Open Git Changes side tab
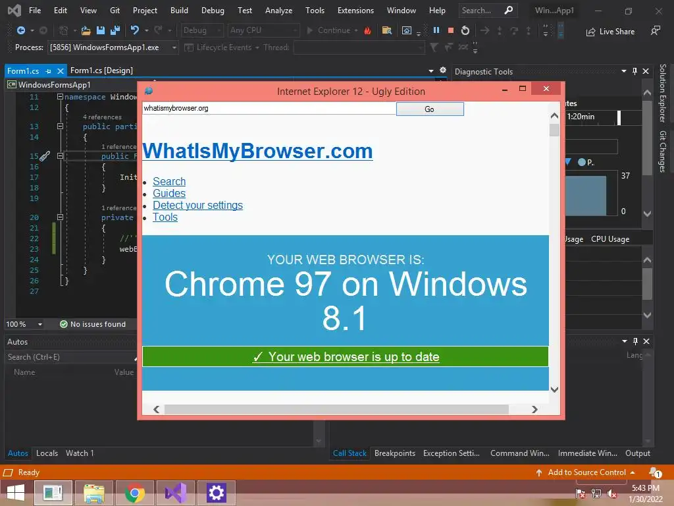 tap(663, 152)
